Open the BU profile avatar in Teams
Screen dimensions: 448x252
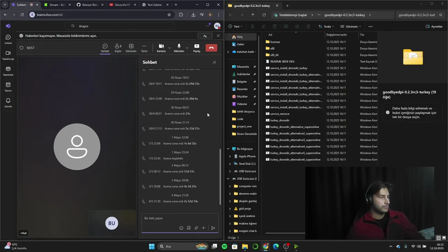pyautogui.click(x=217, y=26)
